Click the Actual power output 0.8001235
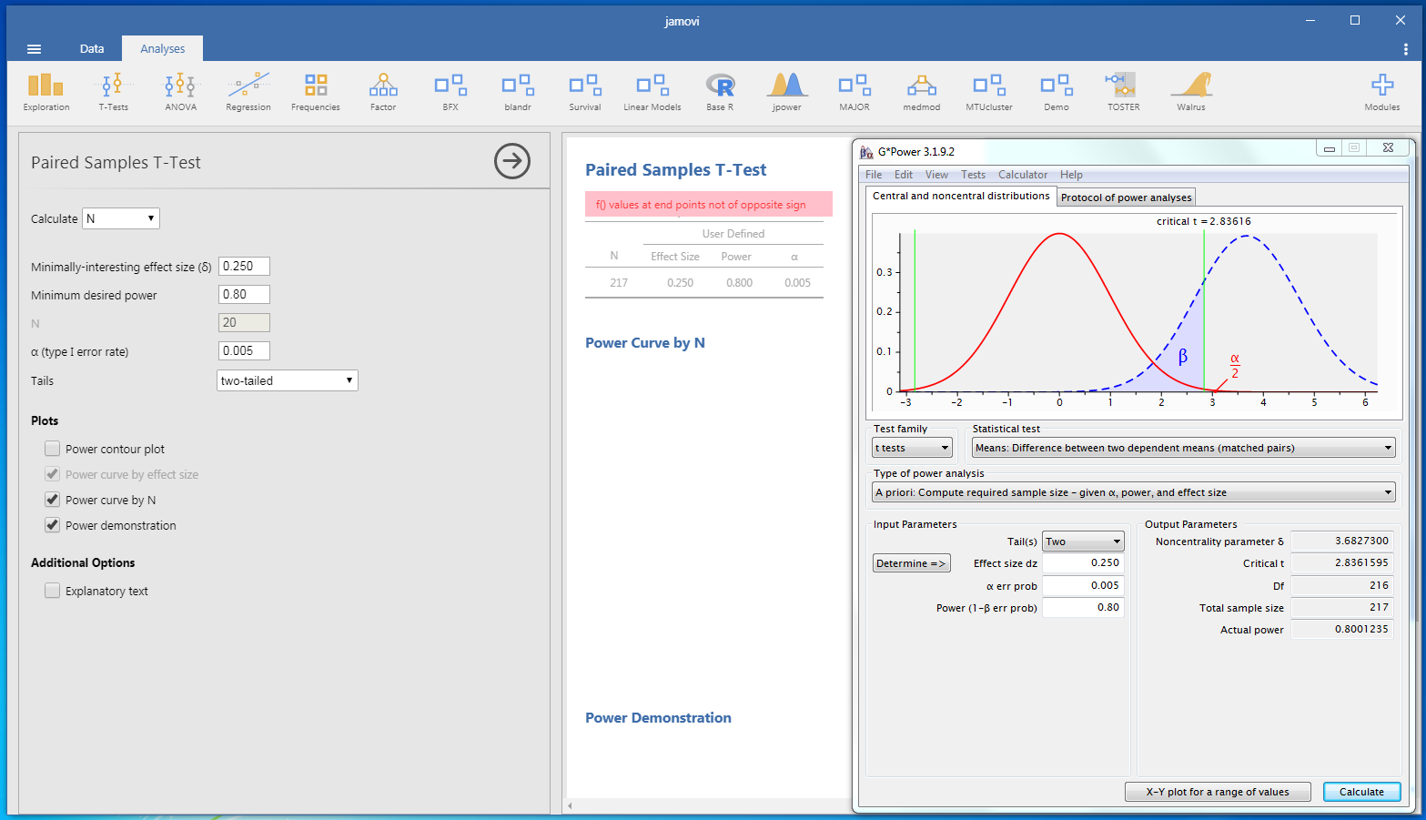This screenshot has width=1426, height=820. coord(1342,630)
